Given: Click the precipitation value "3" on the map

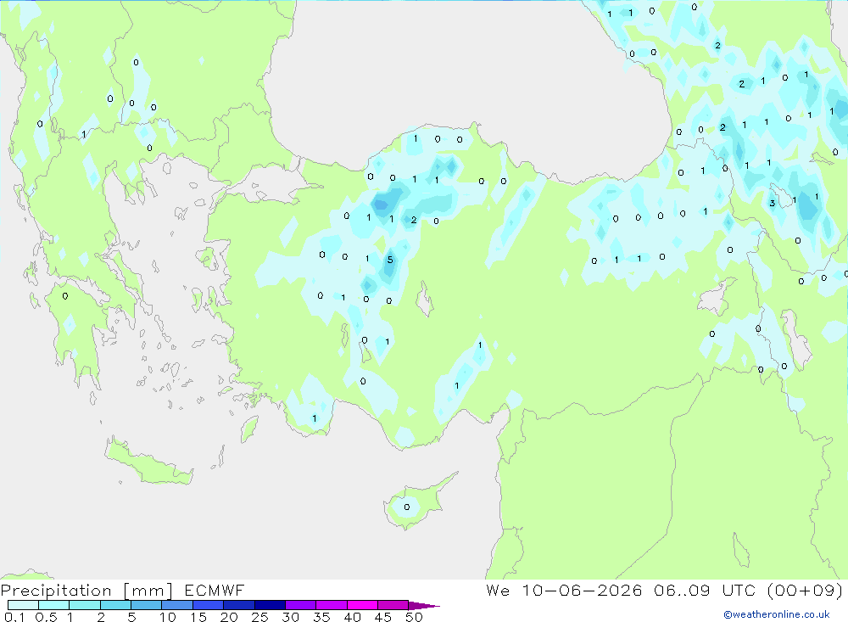Looking at the screenshot, I should point(773,204).
